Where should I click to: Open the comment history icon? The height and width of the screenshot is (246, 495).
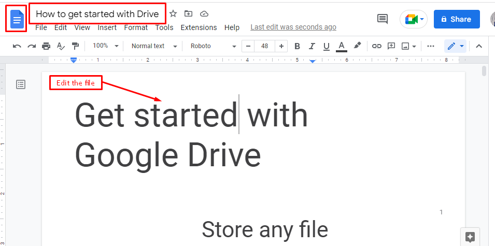click(383, 19)
